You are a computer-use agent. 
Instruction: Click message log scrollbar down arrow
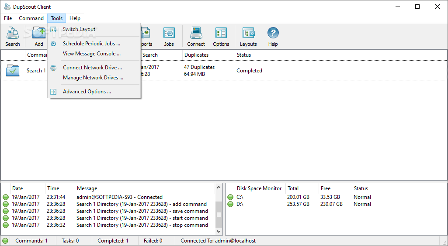point(219,232)
